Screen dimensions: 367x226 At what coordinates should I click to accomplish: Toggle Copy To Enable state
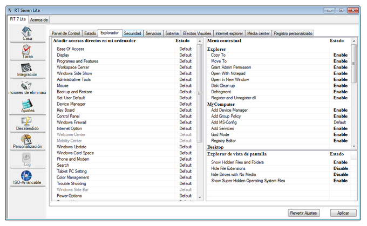click(x=341, y=55)
